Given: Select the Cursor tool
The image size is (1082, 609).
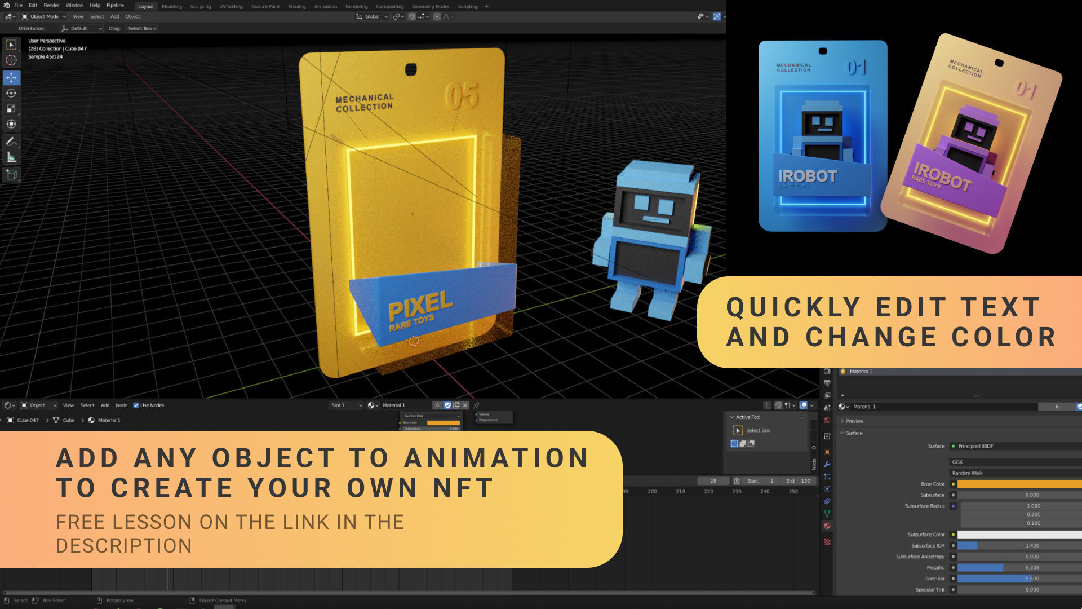Looking at the screenshot, I should click(11, 60).
